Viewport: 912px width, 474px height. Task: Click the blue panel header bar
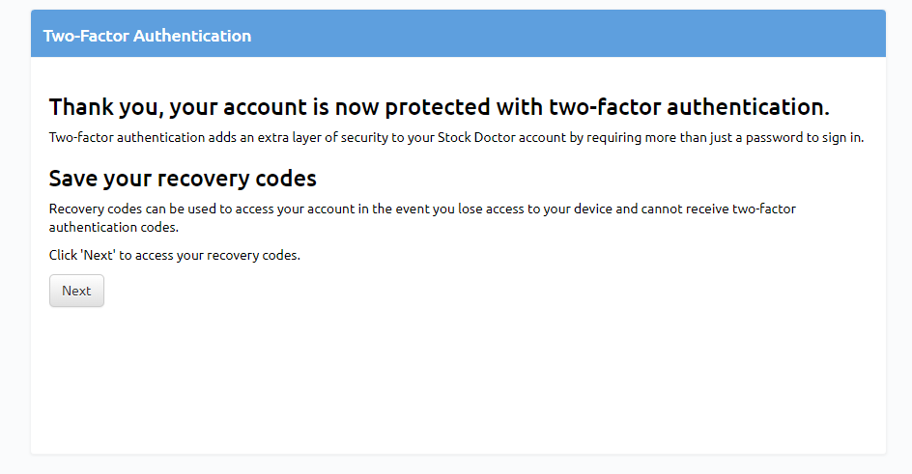coord(580,34)
